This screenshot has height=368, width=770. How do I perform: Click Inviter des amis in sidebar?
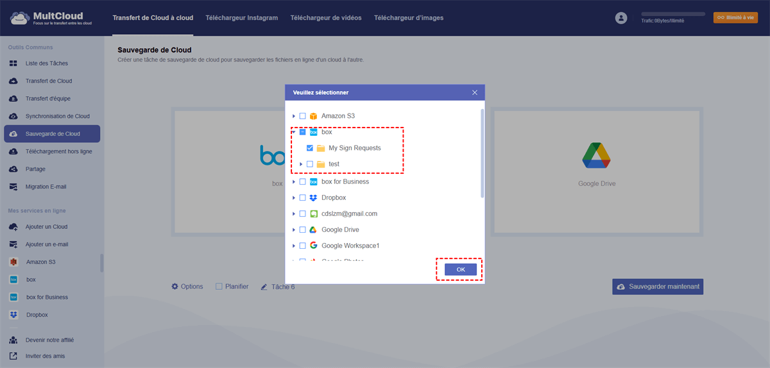pos(45,356)
